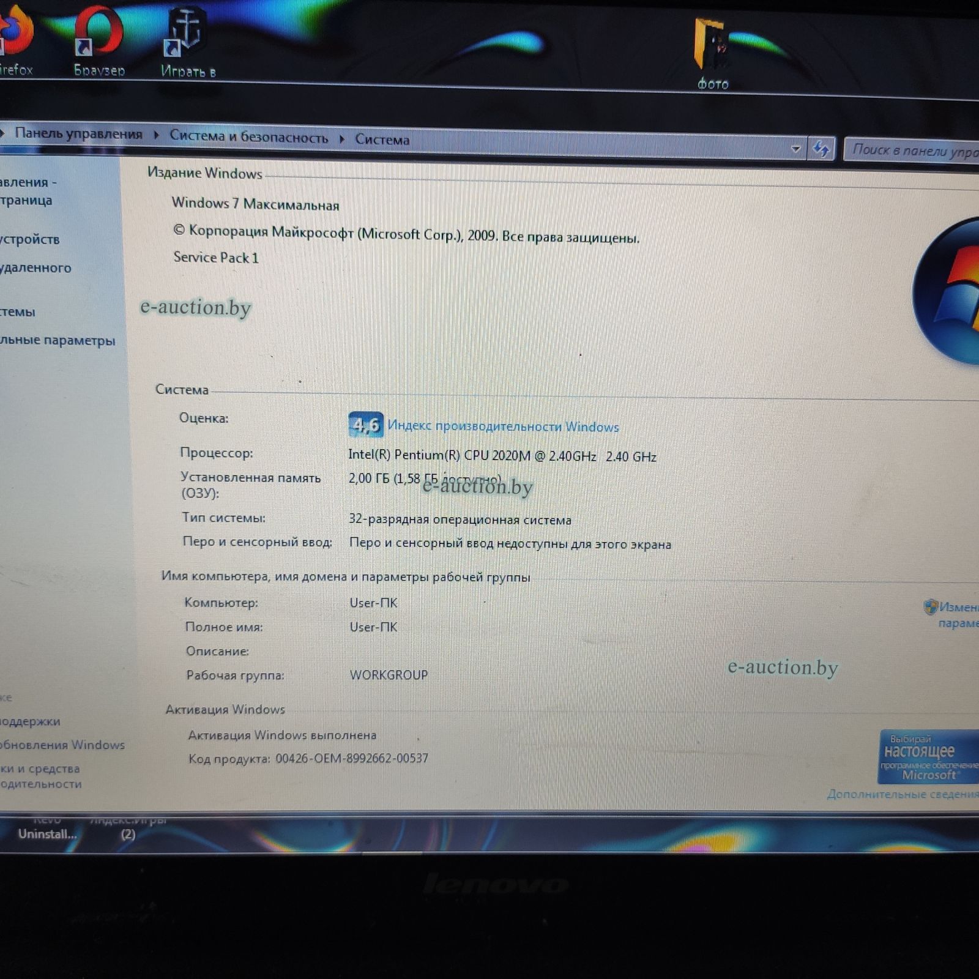Open the 'фото' folder on desktop
Screen dimensions: 979x979
[x=712, y=49]
